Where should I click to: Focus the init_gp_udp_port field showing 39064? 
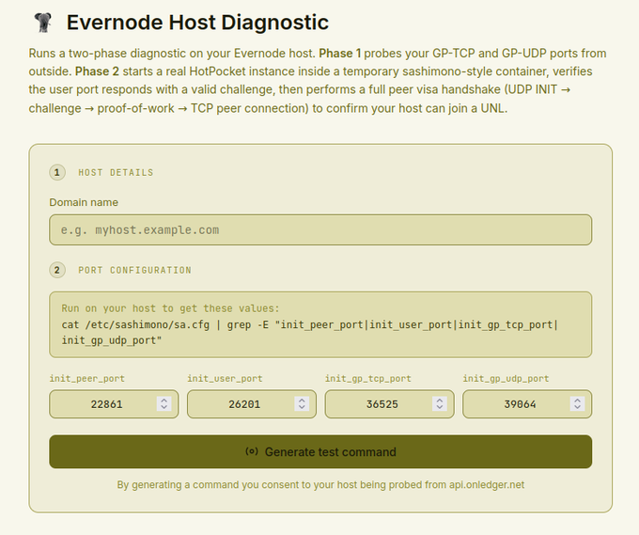(x=527, y=404)
